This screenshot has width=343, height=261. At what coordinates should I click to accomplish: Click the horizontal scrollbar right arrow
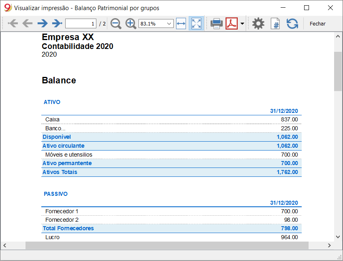329,246
